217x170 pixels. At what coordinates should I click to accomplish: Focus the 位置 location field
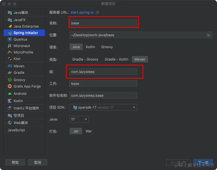(x=141, y=35)
